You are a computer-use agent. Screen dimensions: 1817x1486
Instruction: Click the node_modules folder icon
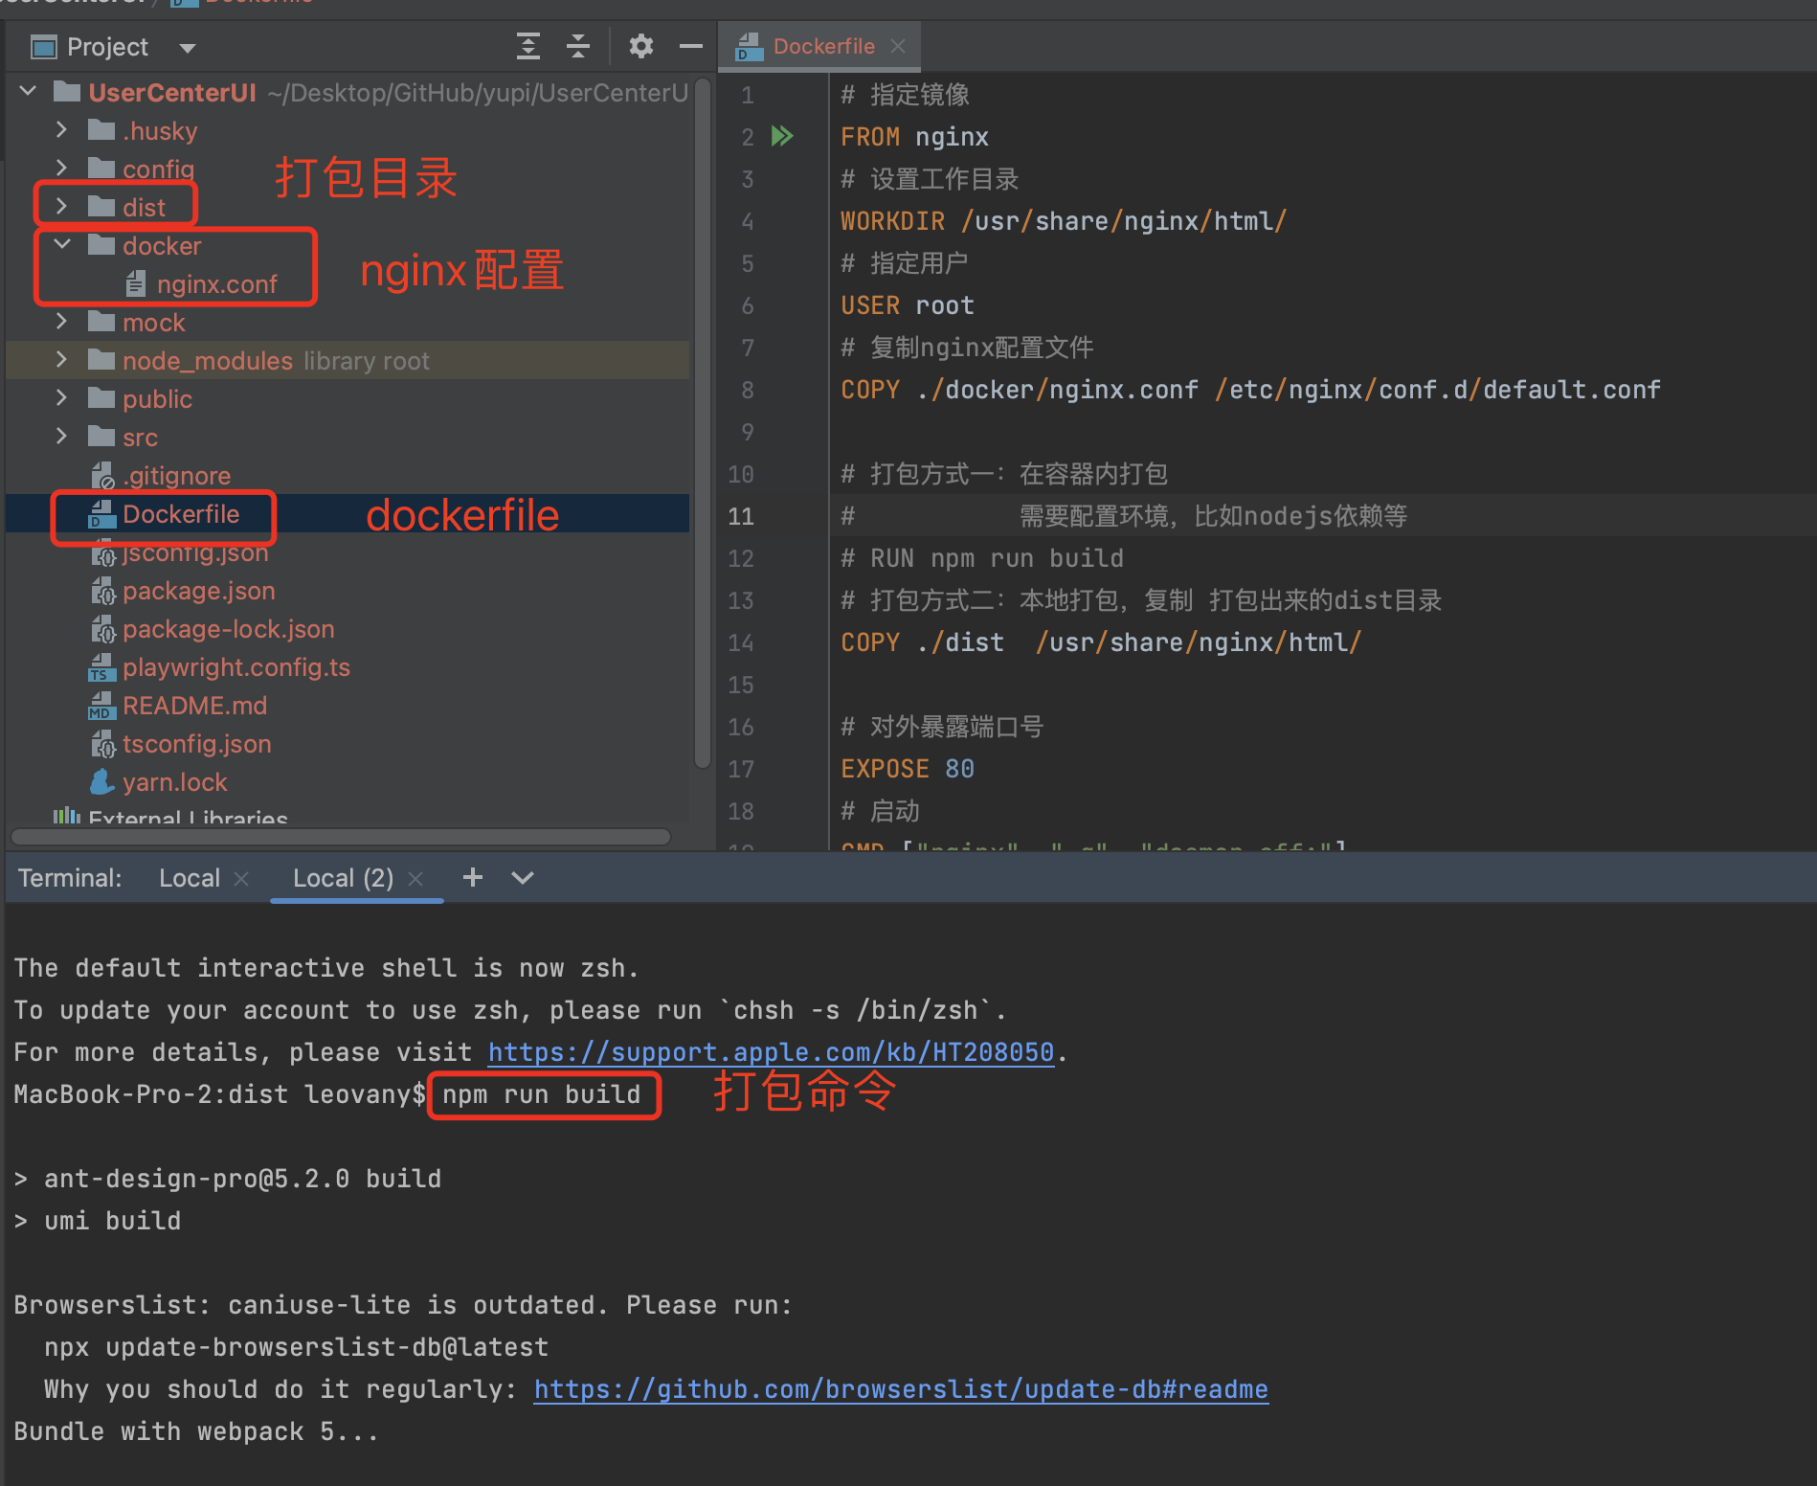coord(101,360)
